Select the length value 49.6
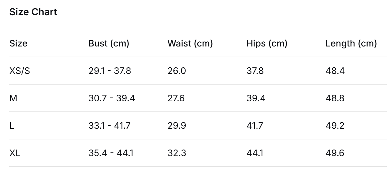Viewport: 391px width, 171px height. click(335, 153)
